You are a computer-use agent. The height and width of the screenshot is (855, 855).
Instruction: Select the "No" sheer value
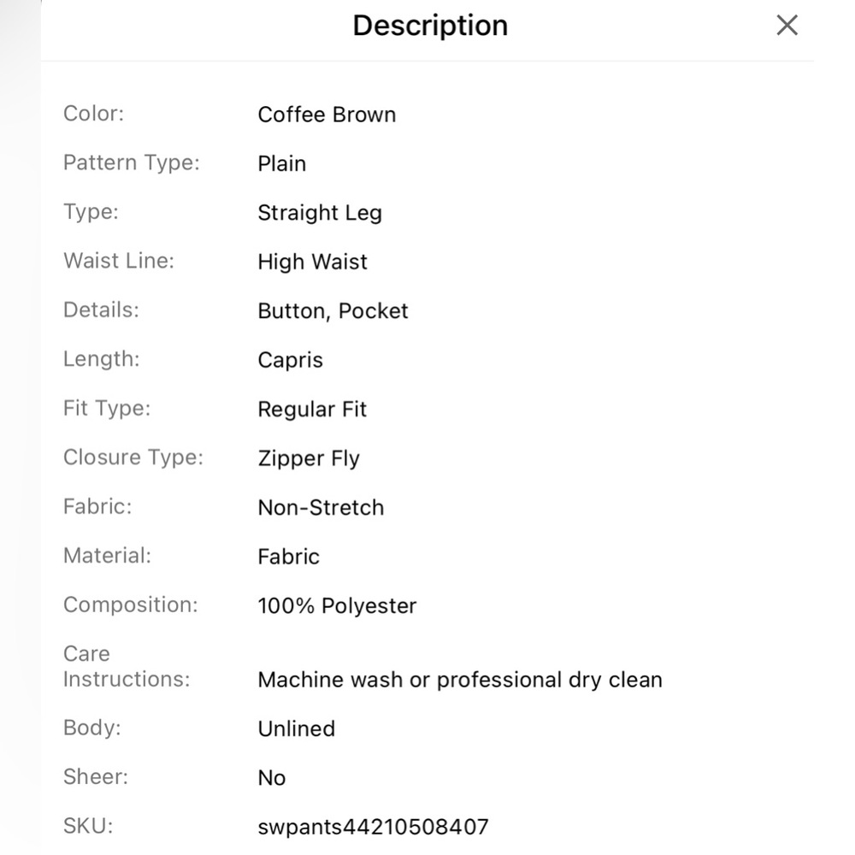click(272, 778)
